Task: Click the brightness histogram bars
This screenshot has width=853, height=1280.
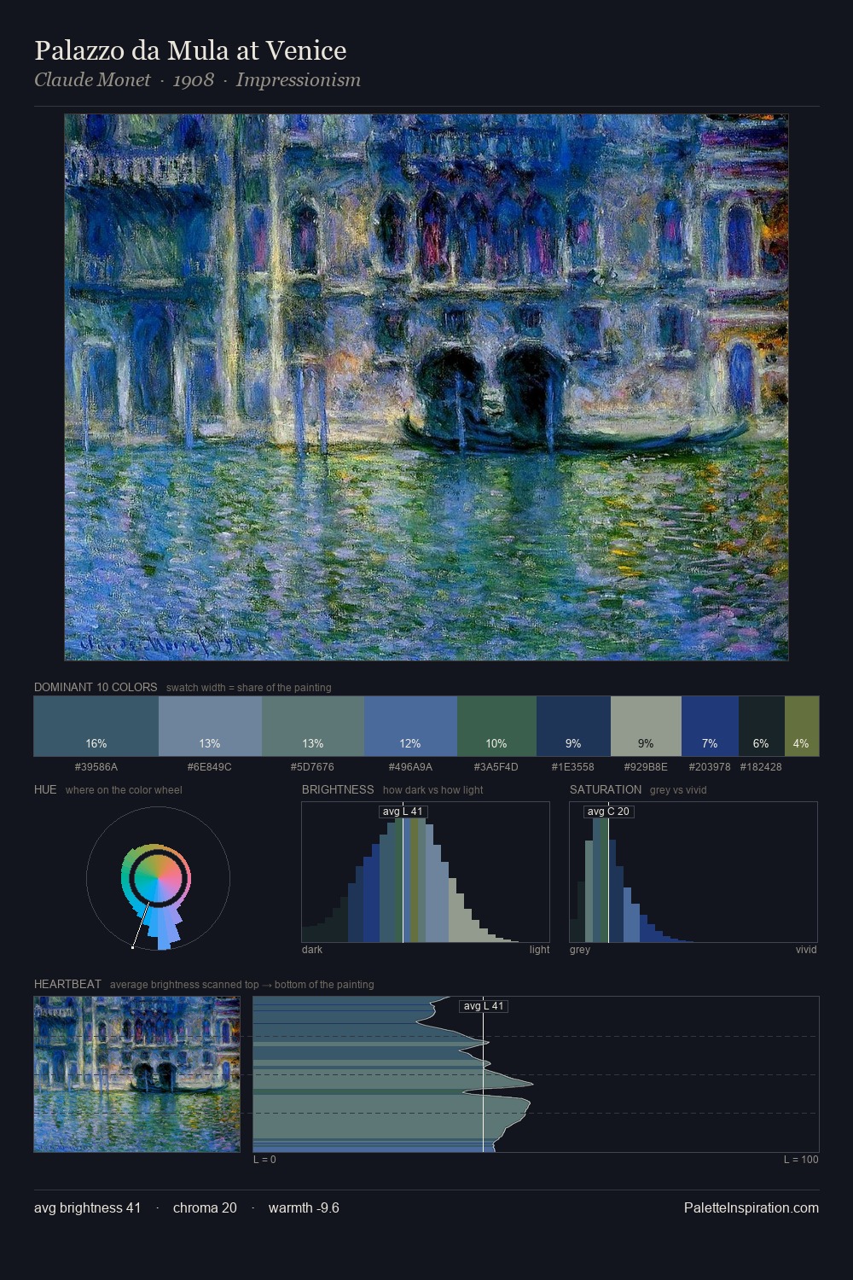Action: [x=426, y=872]
